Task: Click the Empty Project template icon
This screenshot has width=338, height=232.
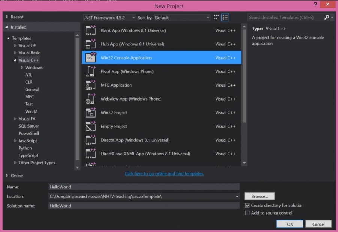Action: pyautogui.click(x=91, y=126)
